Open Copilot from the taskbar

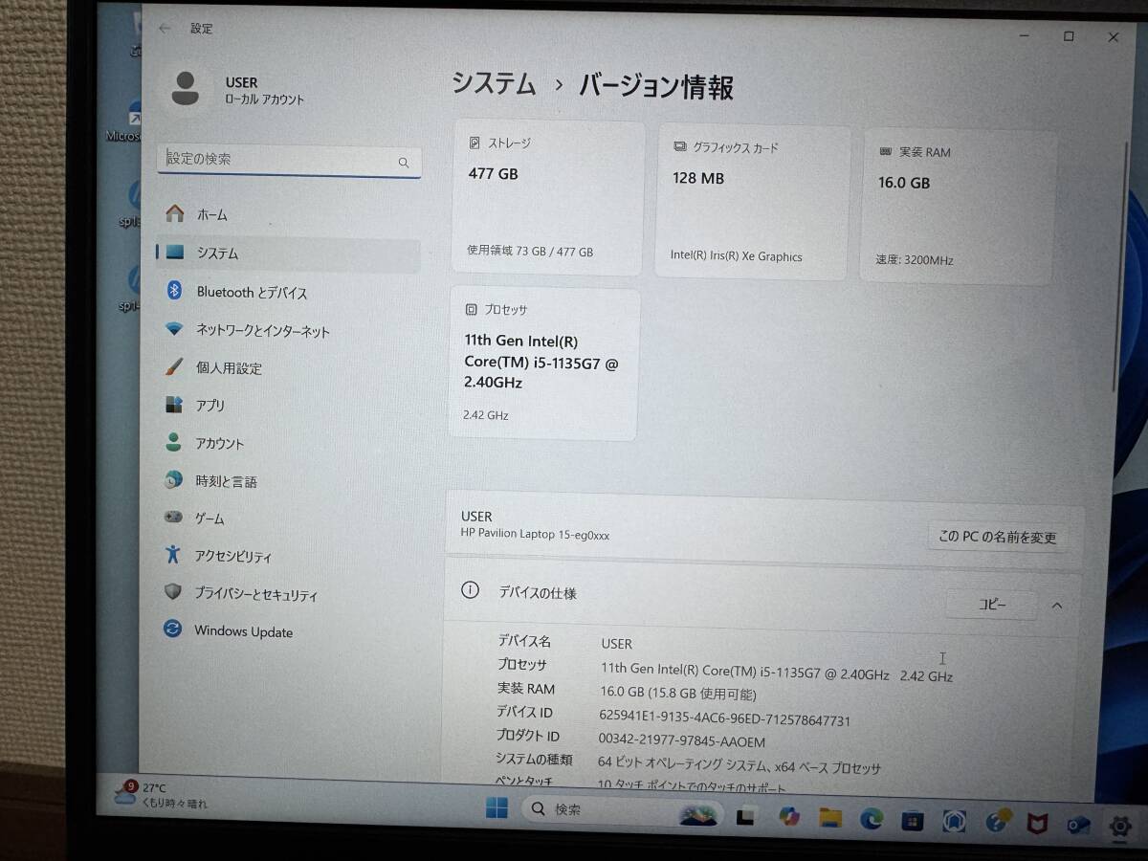[789, 817]
